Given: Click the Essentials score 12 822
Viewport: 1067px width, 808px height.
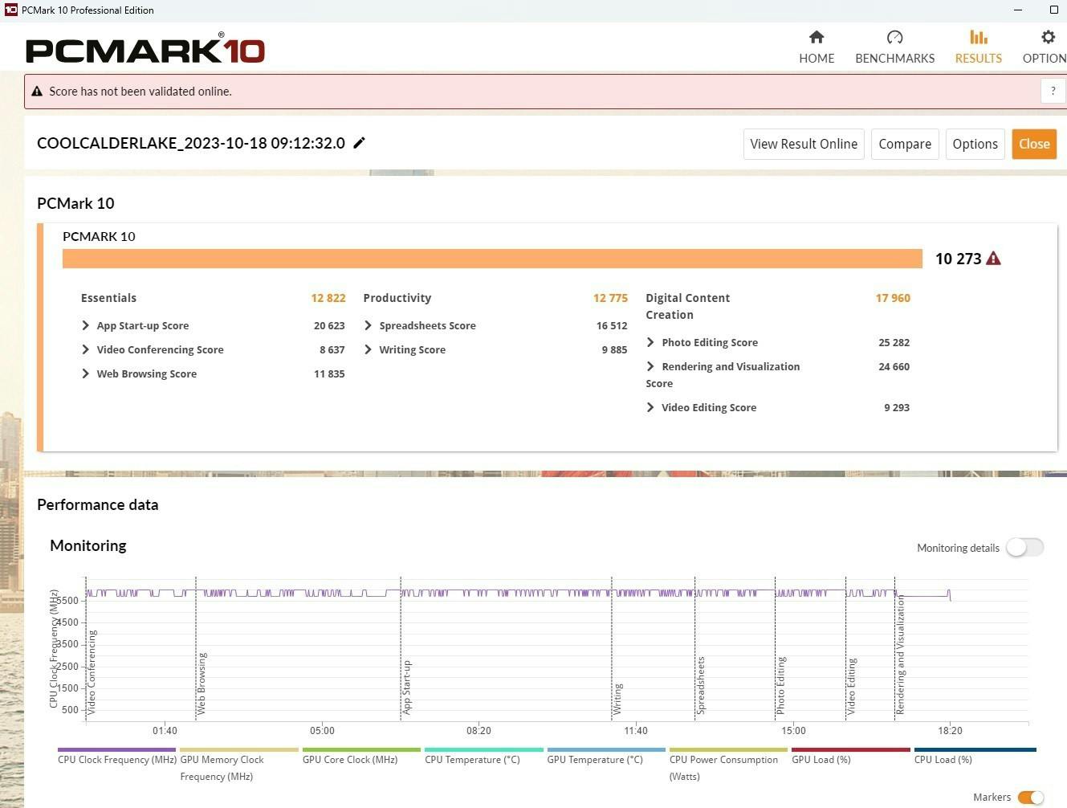Looking at the screenshot, I should point(328,298).
